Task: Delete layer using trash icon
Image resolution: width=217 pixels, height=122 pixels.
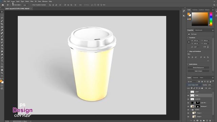Action: click(x=210, y=121)
